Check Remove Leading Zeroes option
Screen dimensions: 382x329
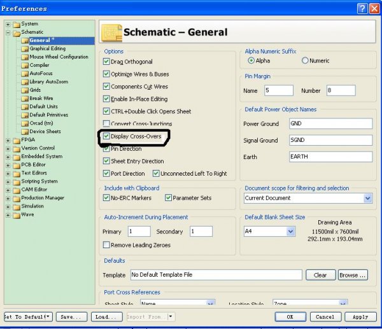106,245
